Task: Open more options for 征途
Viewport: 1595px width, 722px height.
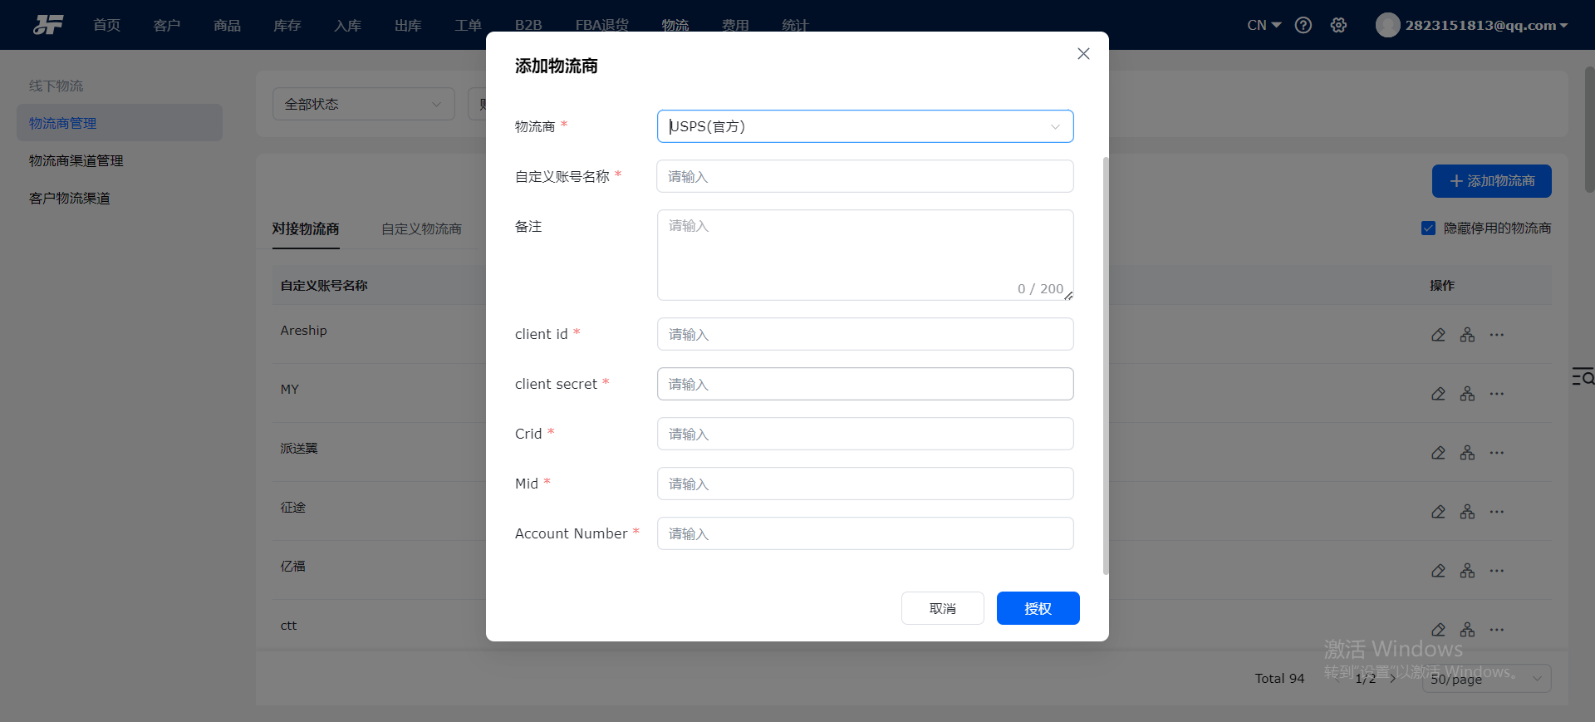Action: coord(1497,512)
